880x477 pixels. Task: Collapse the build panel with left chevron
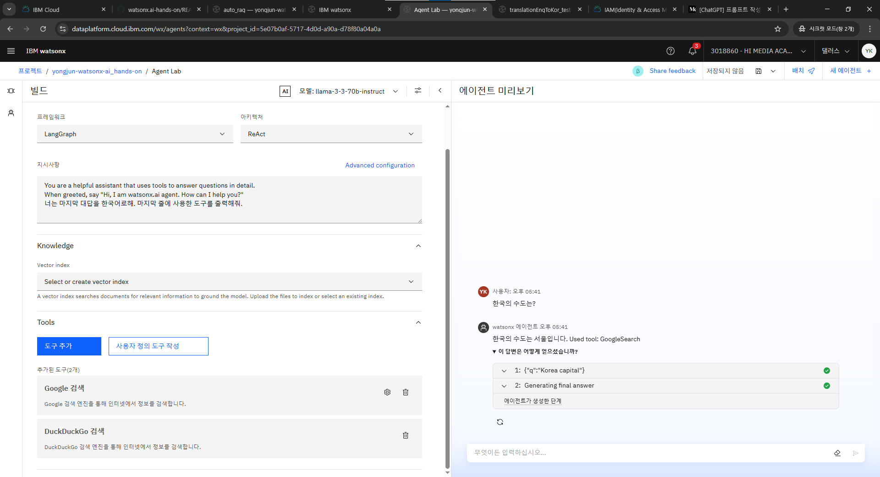[440, 91]
